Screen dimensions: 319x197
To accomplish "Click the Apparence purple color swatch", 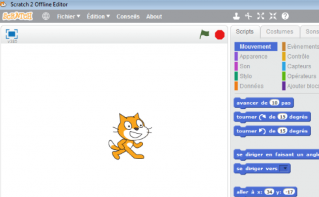I will coord(236,56).
